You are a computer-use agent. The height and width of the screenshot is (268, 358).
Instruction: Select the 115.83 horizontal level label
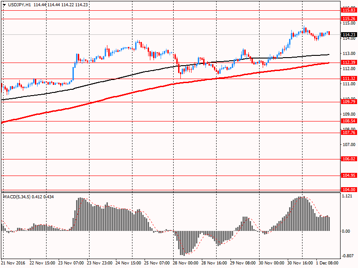coord(349,10)
